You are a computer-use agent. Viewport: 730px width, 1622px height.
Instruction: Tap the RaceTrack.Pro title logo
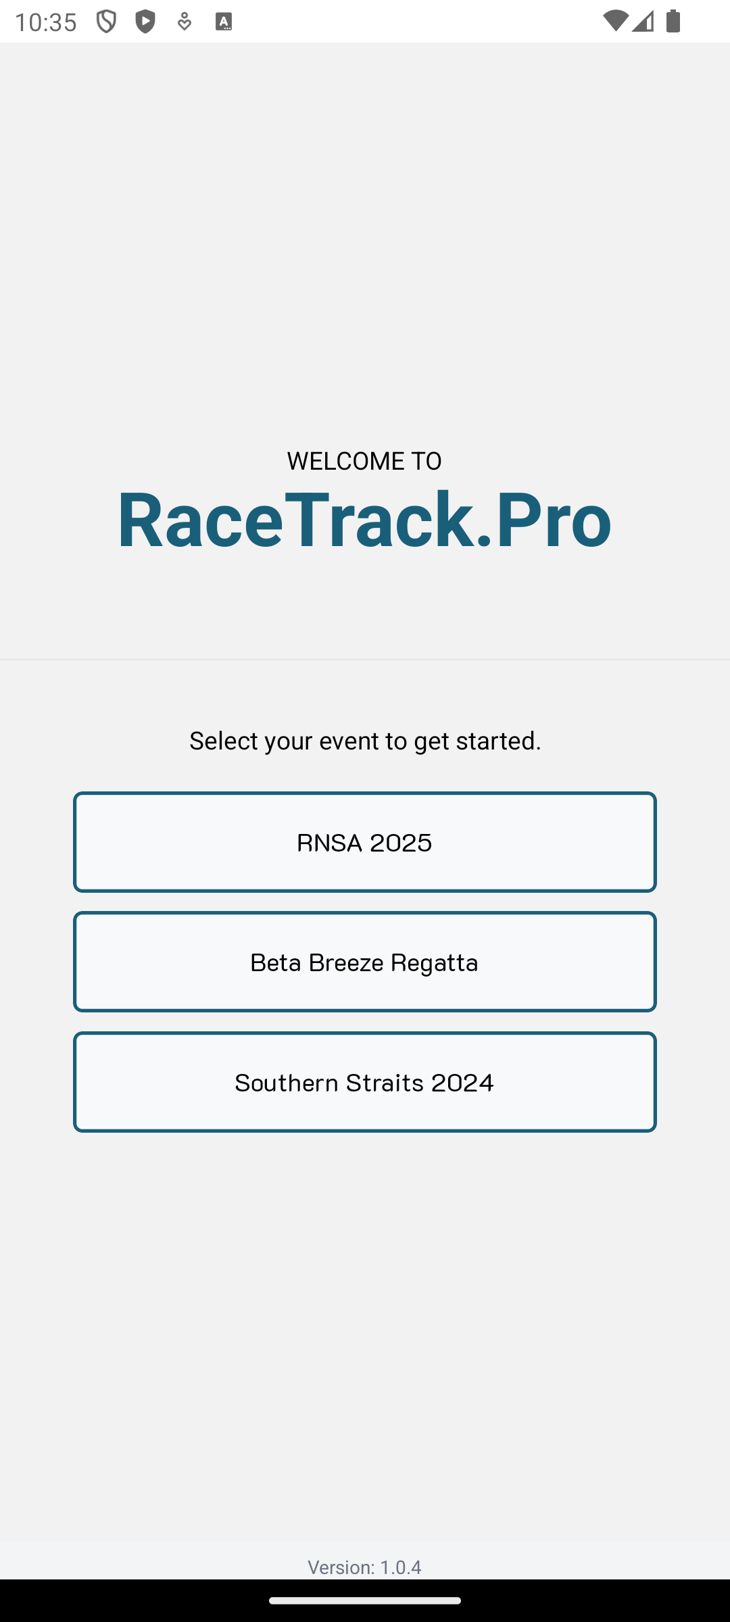(x=364, y=519)
